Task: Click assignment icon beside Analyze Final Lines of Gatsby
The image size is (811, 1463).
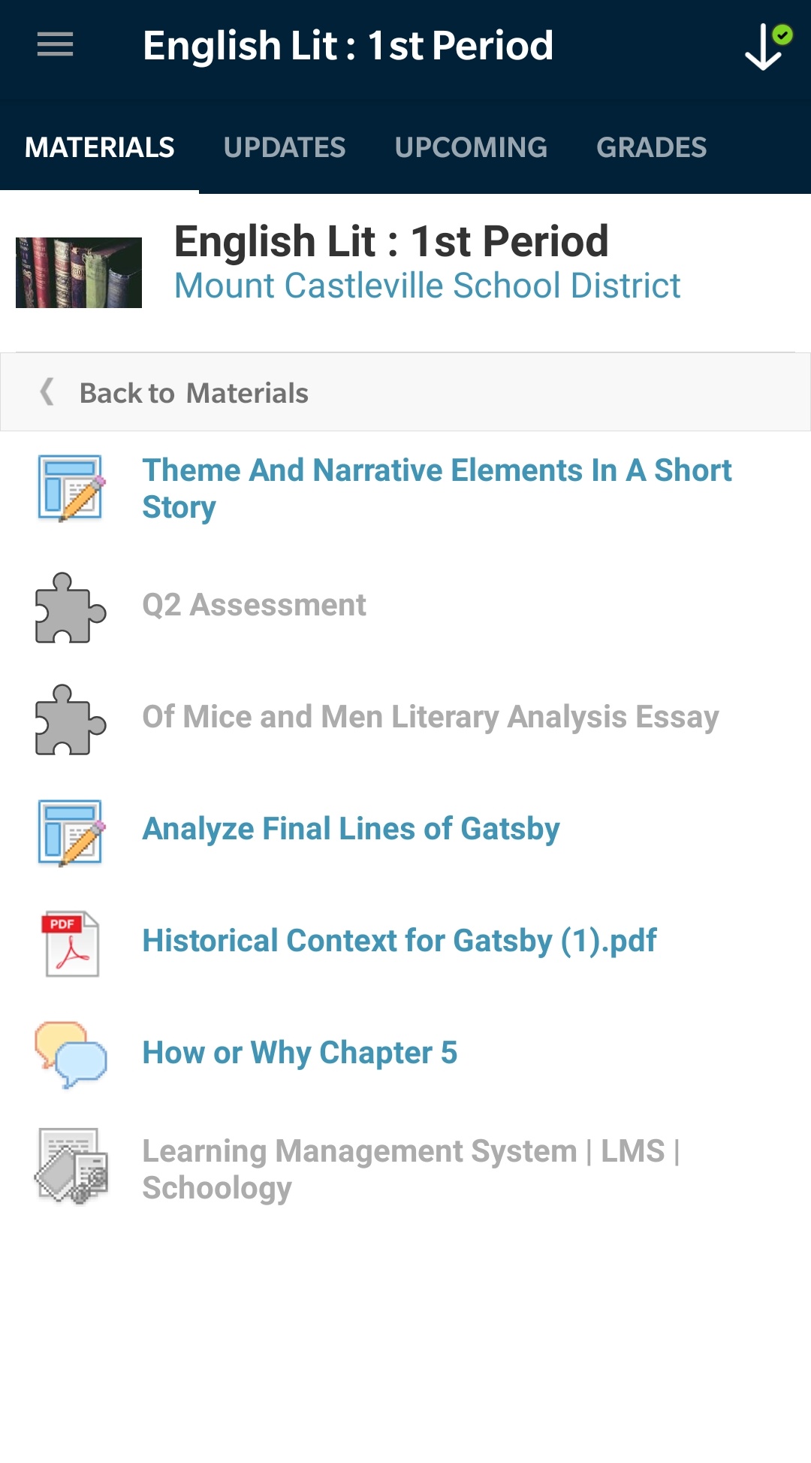Action: pos(70,833)
